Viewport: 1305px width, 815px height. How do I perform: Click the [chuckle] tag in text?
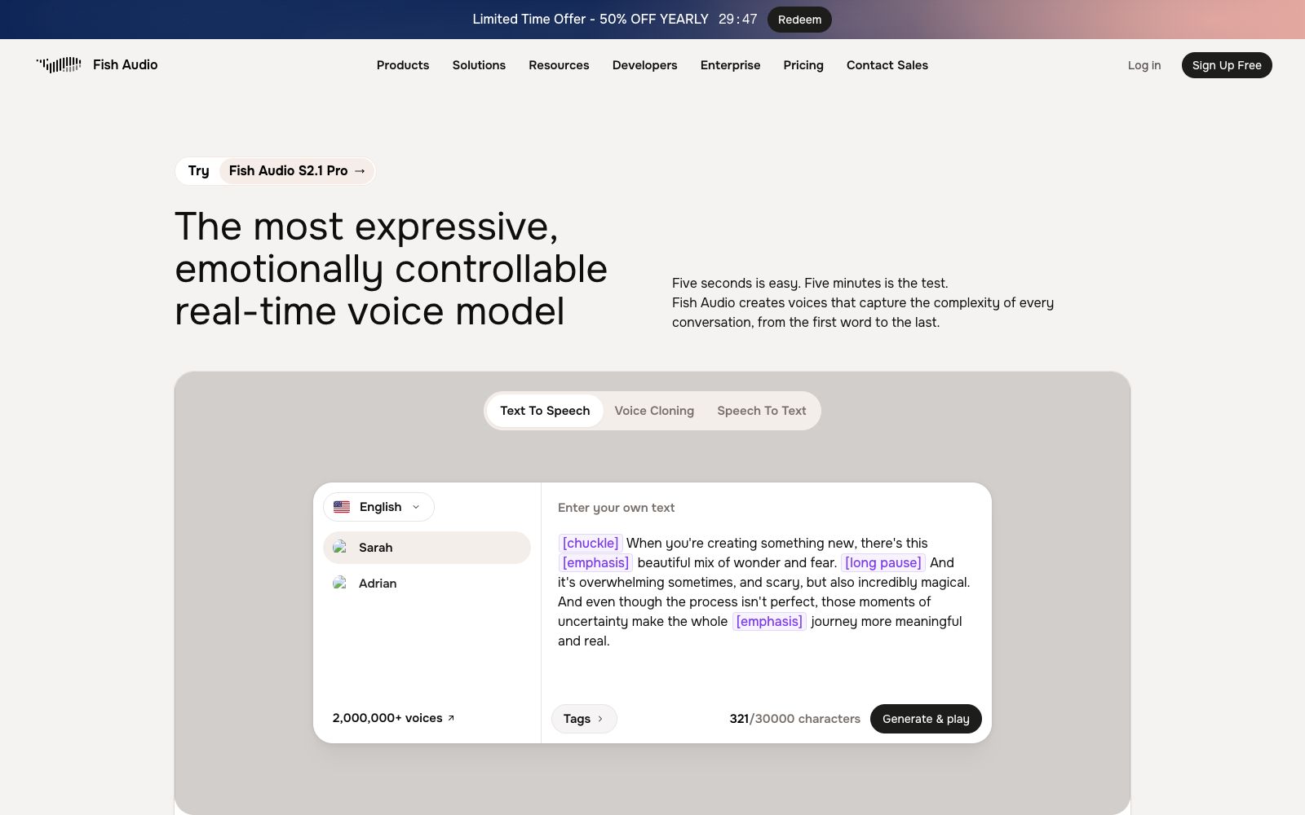click(x=591, y=543)
